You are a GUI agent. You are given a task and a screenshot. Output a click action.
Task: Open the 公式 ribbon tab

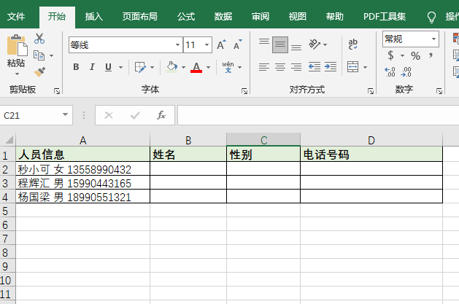point(186,16)
